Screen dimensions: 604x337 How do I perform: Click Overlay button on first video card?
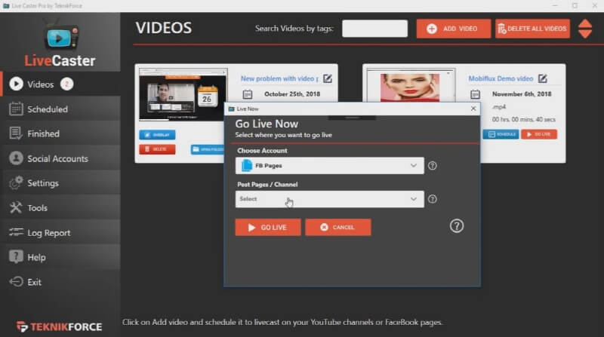(x=157, y=135)
